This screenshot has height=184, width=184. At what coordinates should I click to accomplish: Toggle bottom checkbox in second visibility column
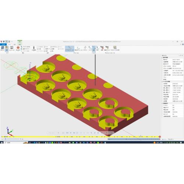click(x=45, y=51)
